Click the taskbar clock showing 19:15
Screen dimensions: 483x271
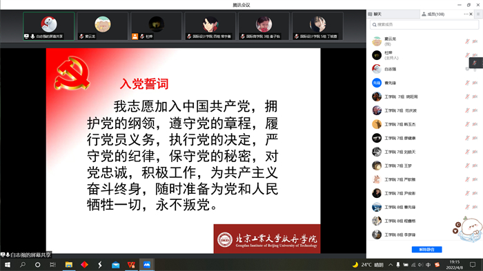(454, 265)
